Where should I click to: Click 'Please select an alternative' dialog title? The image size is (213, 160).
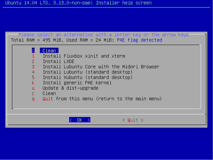point(104,35)
